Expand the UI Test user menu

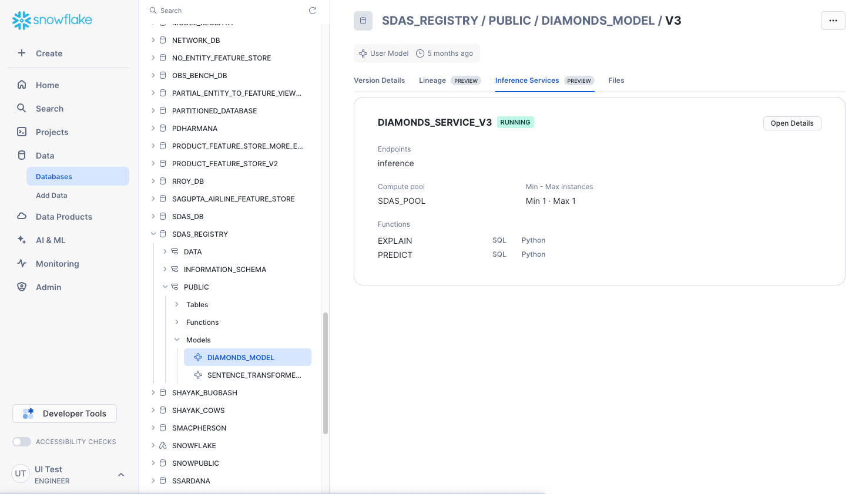pos(121,475)
